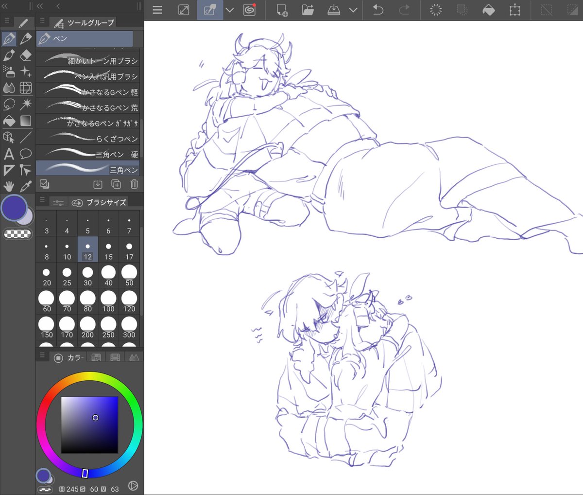Choose brush size 100

tap(108, 301)
